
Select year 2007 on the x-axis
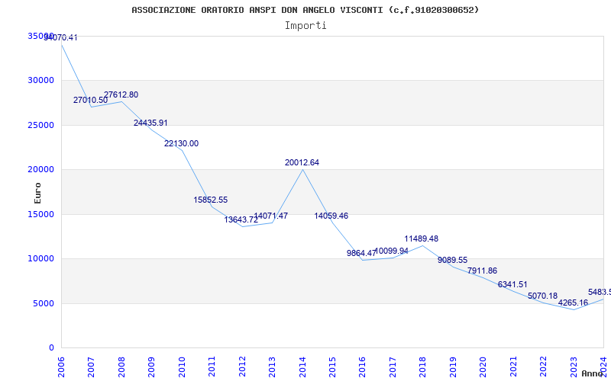coord(92,367)
